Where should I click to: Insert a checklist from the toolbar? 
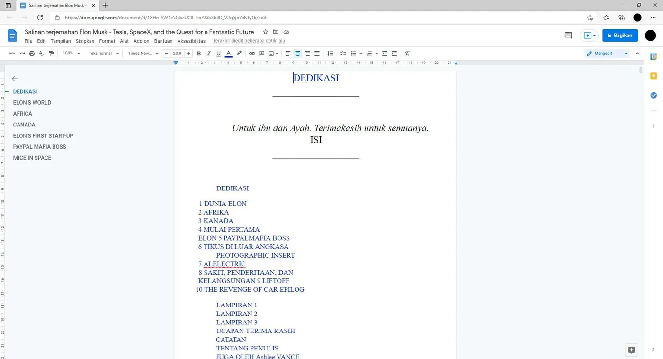coord(343,54)
